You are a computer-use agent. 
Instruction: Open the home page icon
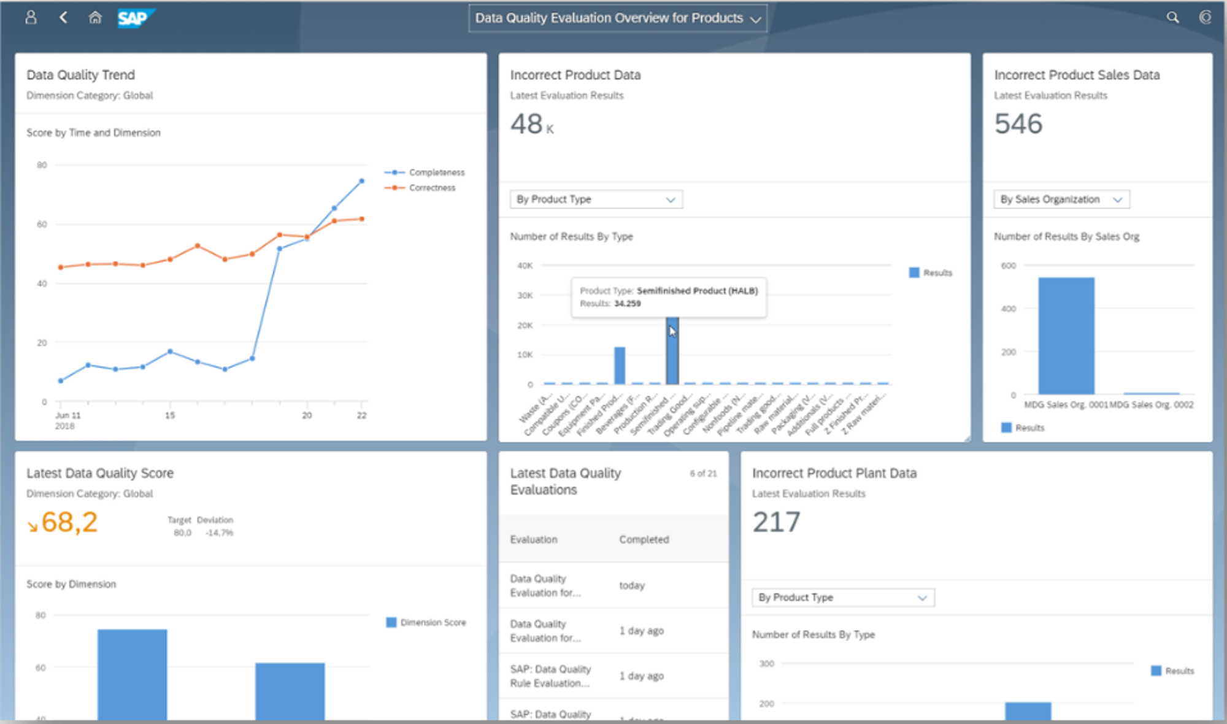coord(95,18)
